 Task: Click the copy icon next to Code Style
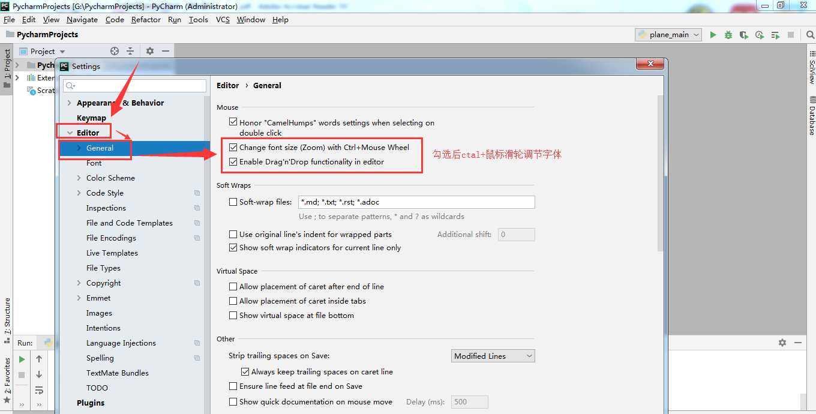point(197,193)
